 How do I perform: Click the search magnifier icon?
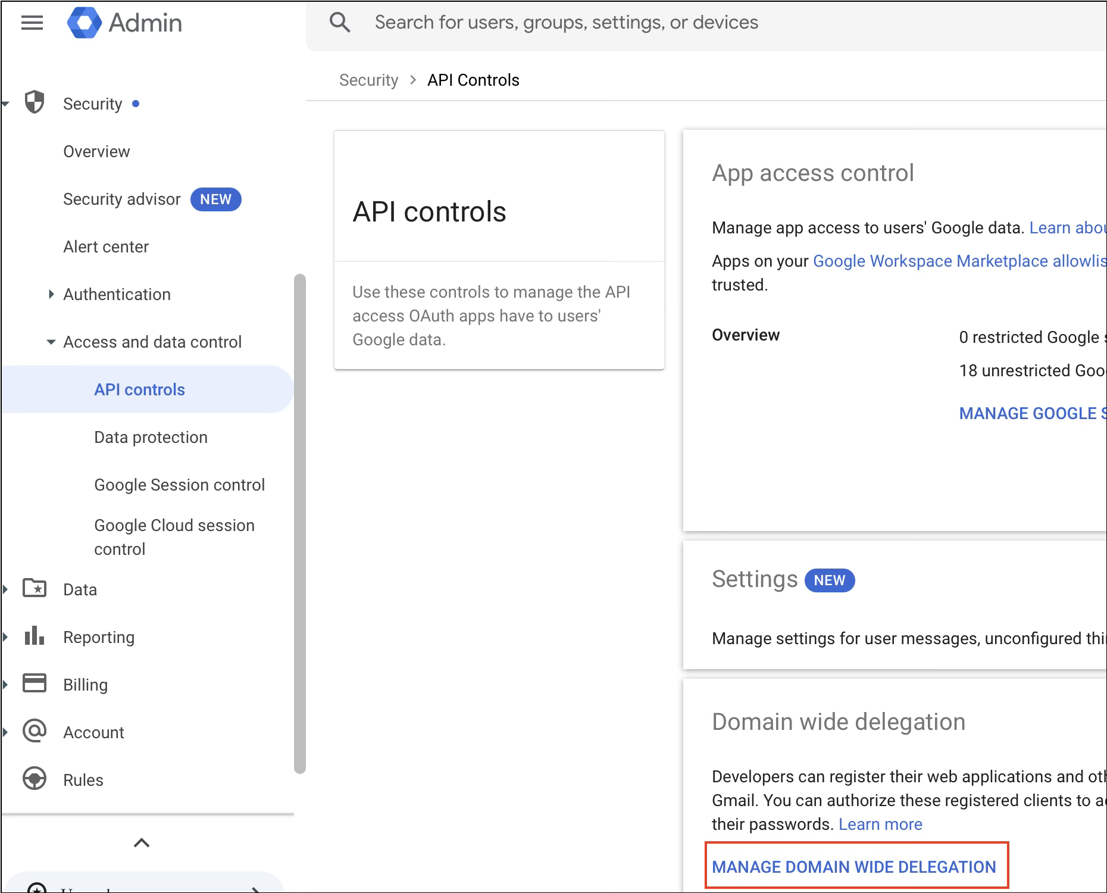(340, 23)
